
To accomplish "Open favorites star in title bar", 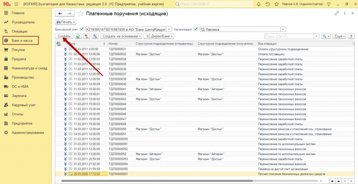I will [x=277, y=4].
